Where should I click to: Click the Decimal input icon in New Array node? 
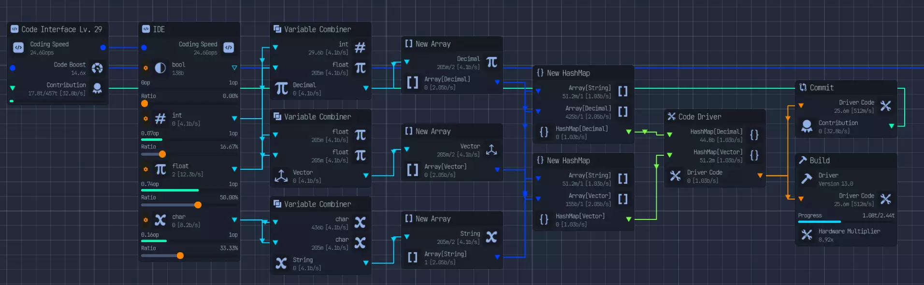click(491, 62)
